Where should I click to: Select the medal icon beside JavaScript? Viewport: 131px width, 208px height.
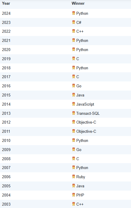(74, 104)
